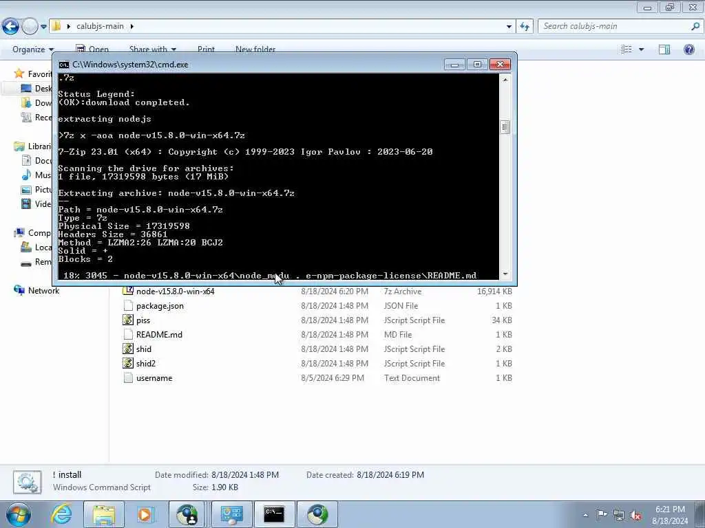The image size is (705, 528).
Task: Click Print in the Explorer toolbar
Action: coord(206,49)
